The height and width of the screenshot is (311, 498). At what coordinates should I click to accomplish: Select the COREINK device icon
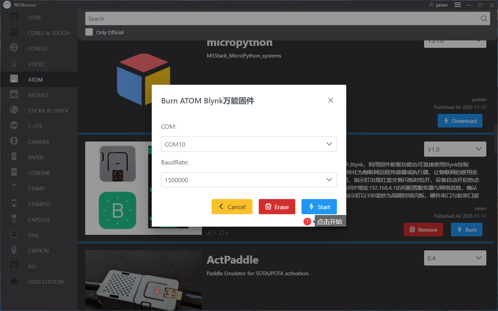[14, 173]
